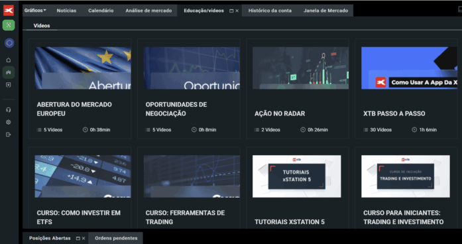Open the Ação no Radar thumbnail

point(300,68)
